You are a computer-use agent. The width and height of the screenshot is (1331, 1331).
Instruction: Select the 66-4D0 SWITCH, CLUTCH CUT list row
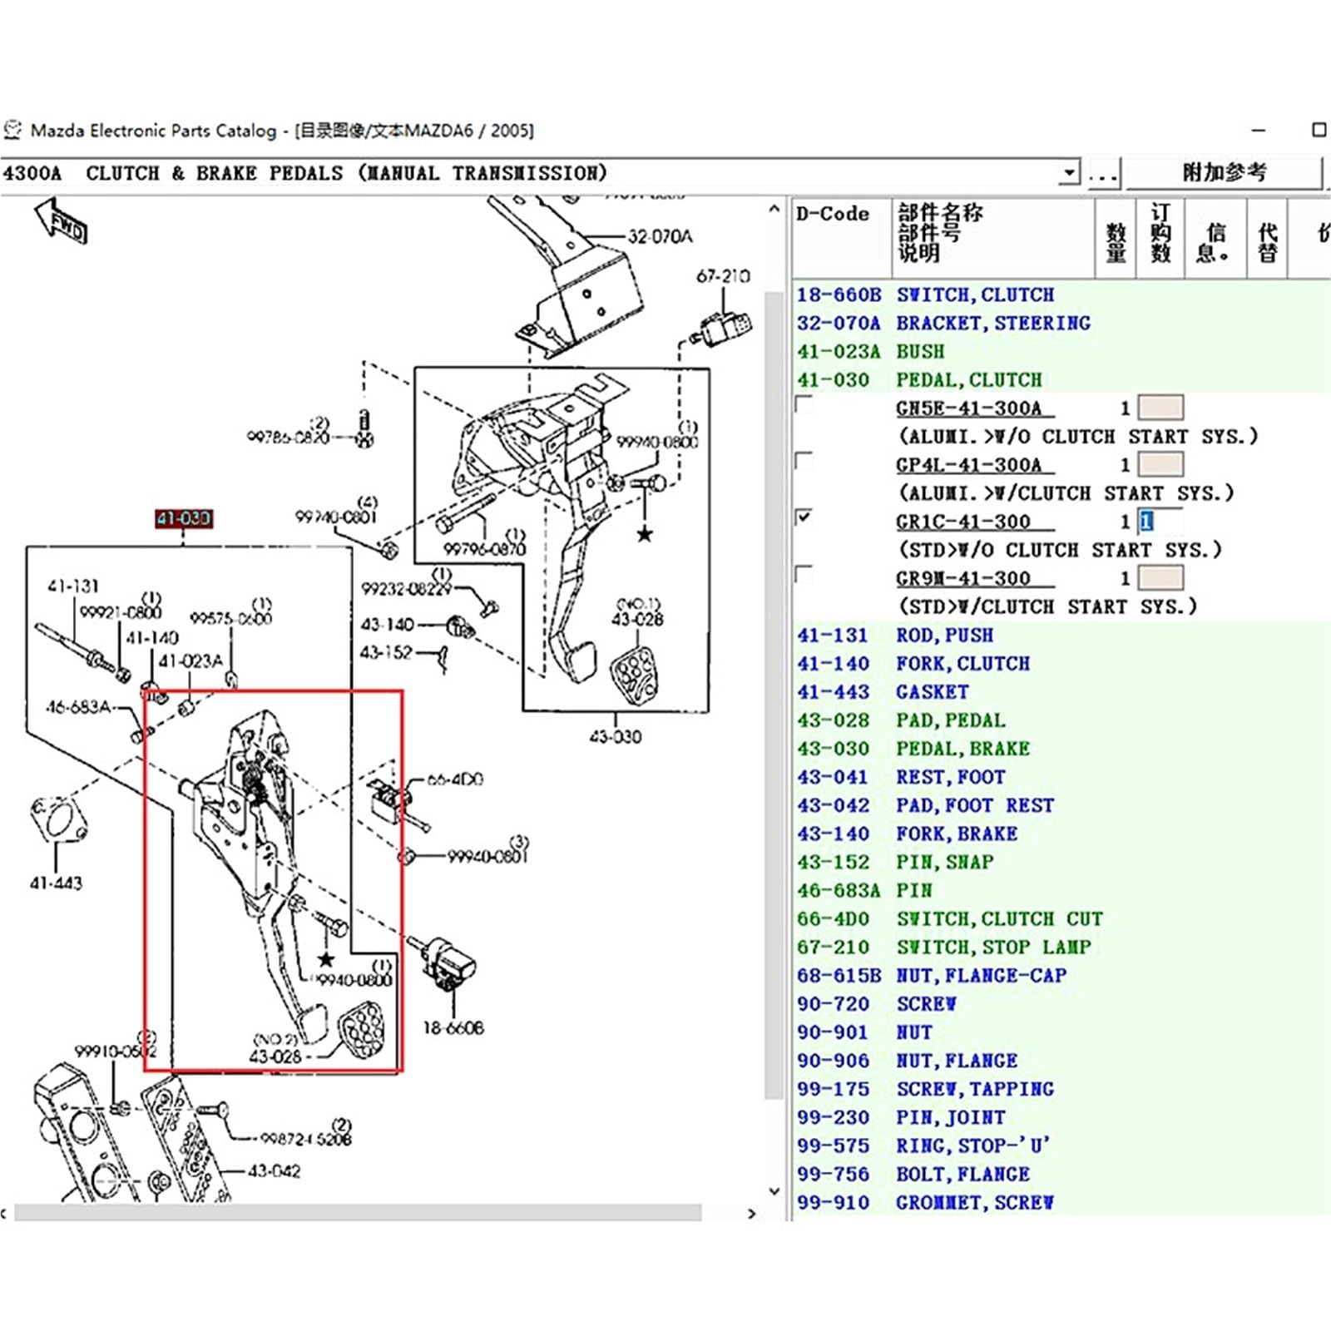click(x=1061, y=918)
